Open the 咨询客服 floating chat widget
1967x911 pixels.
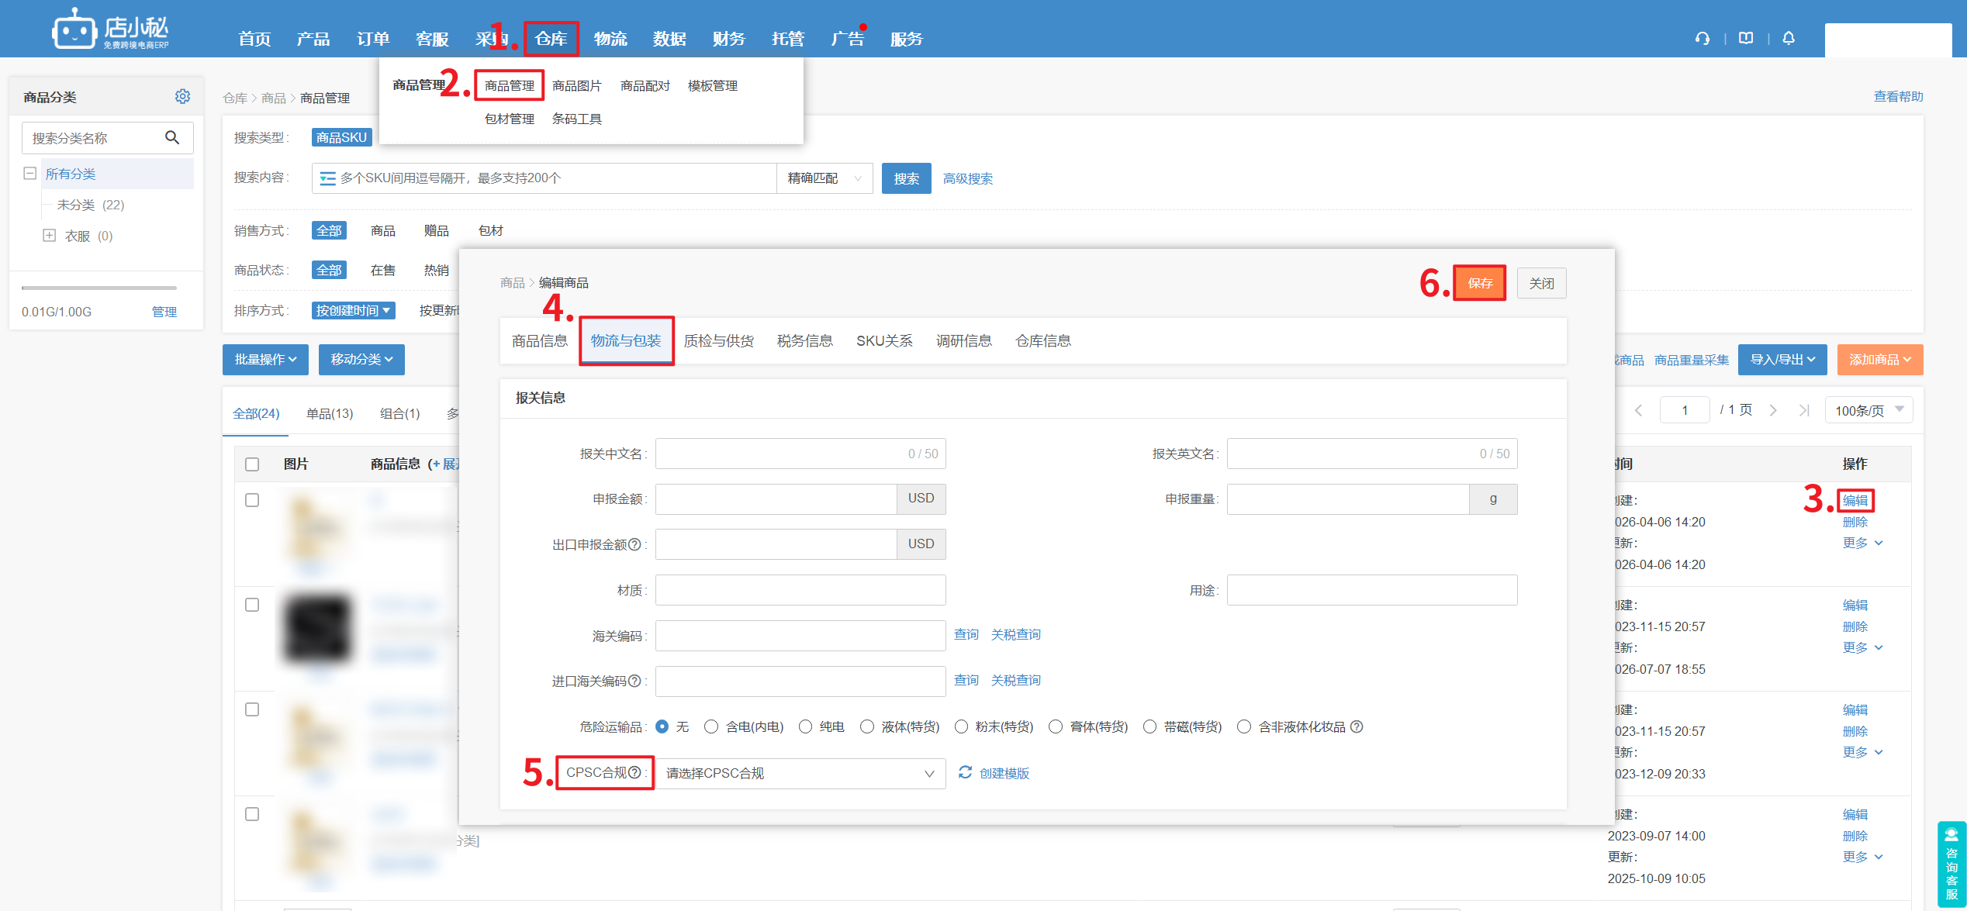click(x=1951, y=864)
